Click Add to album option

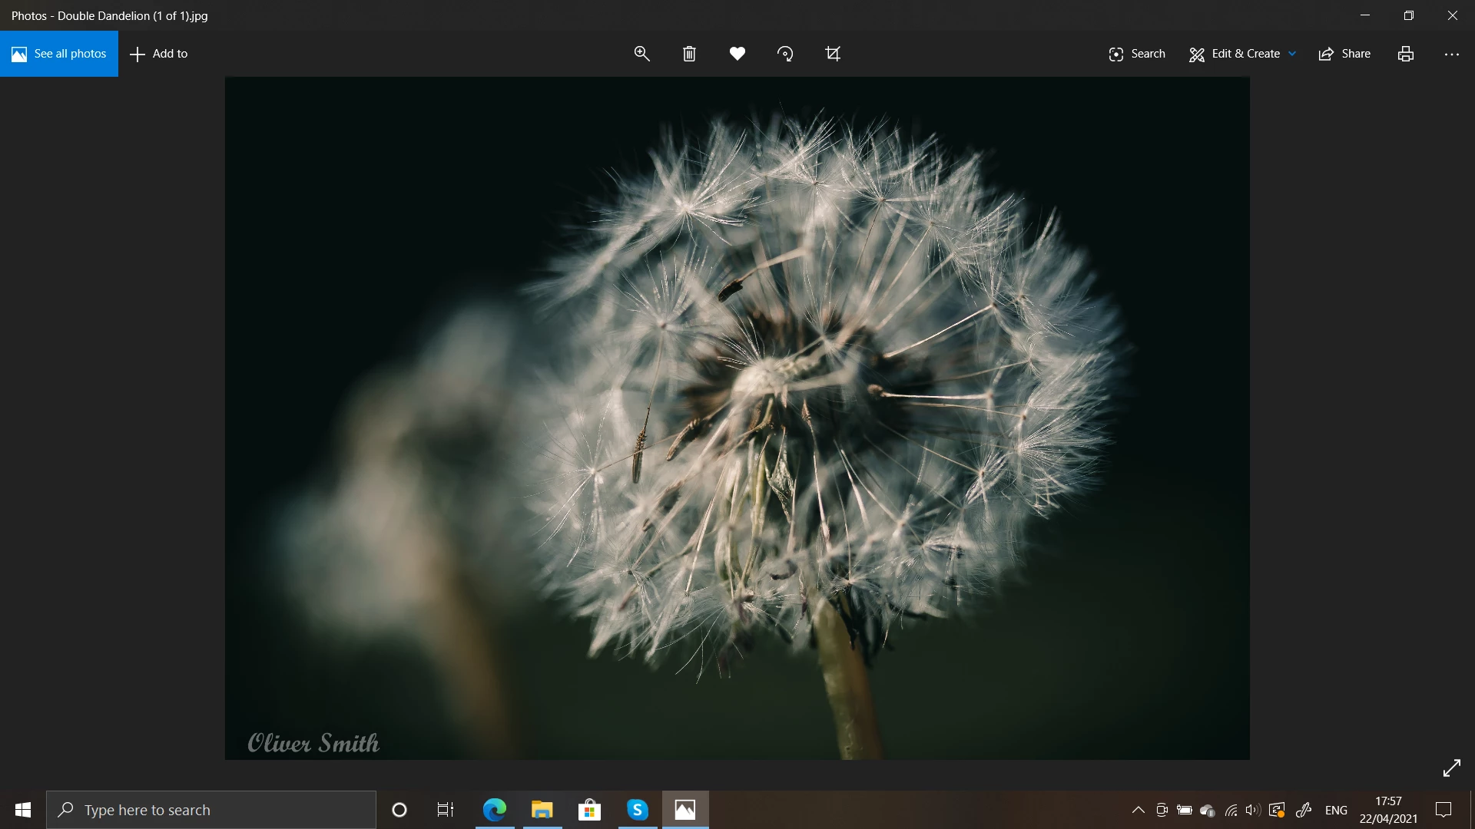159,54
